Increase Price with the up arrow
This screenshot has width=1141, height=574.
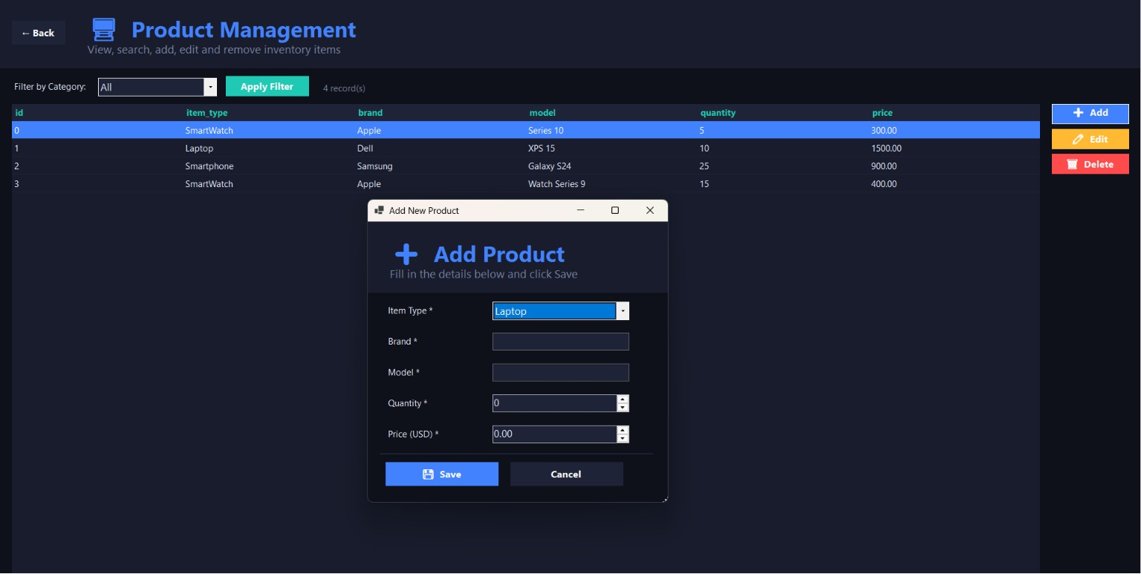(623, 430)
